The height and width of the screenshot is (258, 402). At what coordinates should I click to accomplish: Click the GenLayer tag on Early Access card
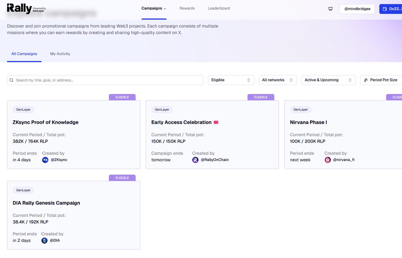click(162, 109)
